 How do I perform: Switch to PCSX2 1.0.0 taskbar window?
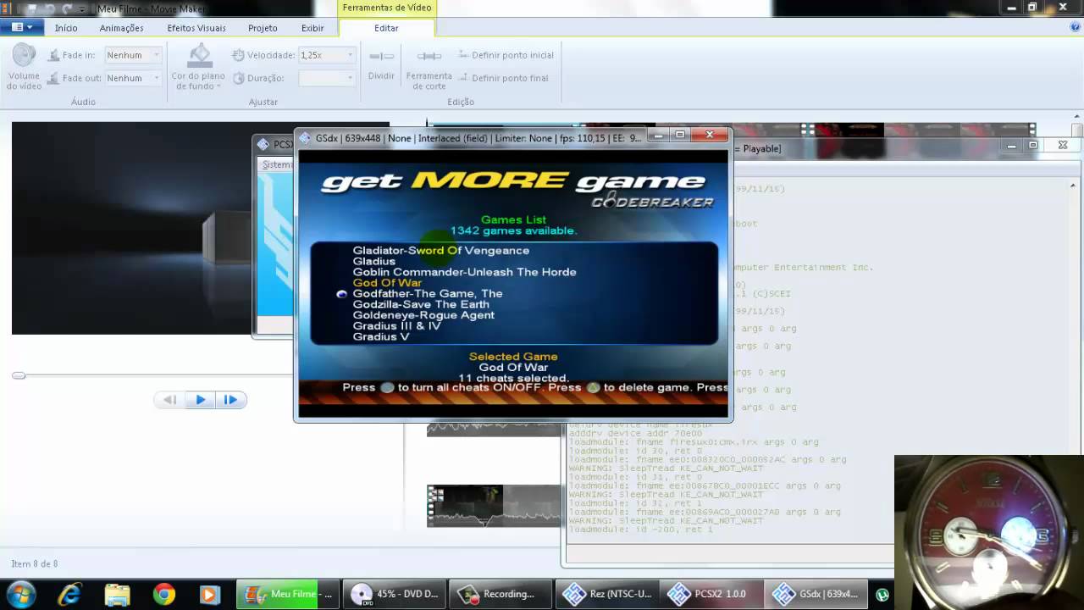point(711,595)
